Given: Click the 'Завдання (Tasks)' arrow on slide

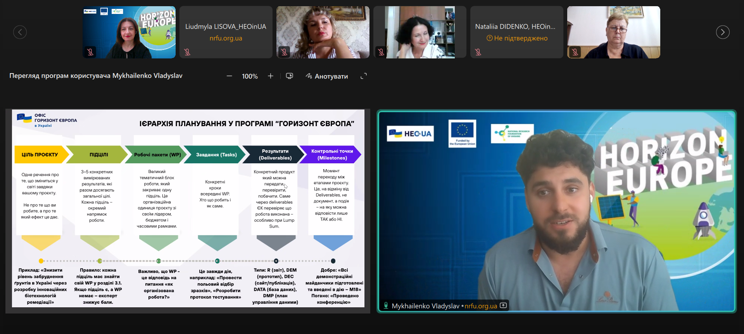Looking at the screenshot, I should point(215,154).
